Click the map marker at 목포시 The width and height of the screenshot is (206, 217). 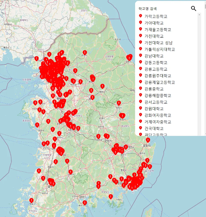click(31, 201)
